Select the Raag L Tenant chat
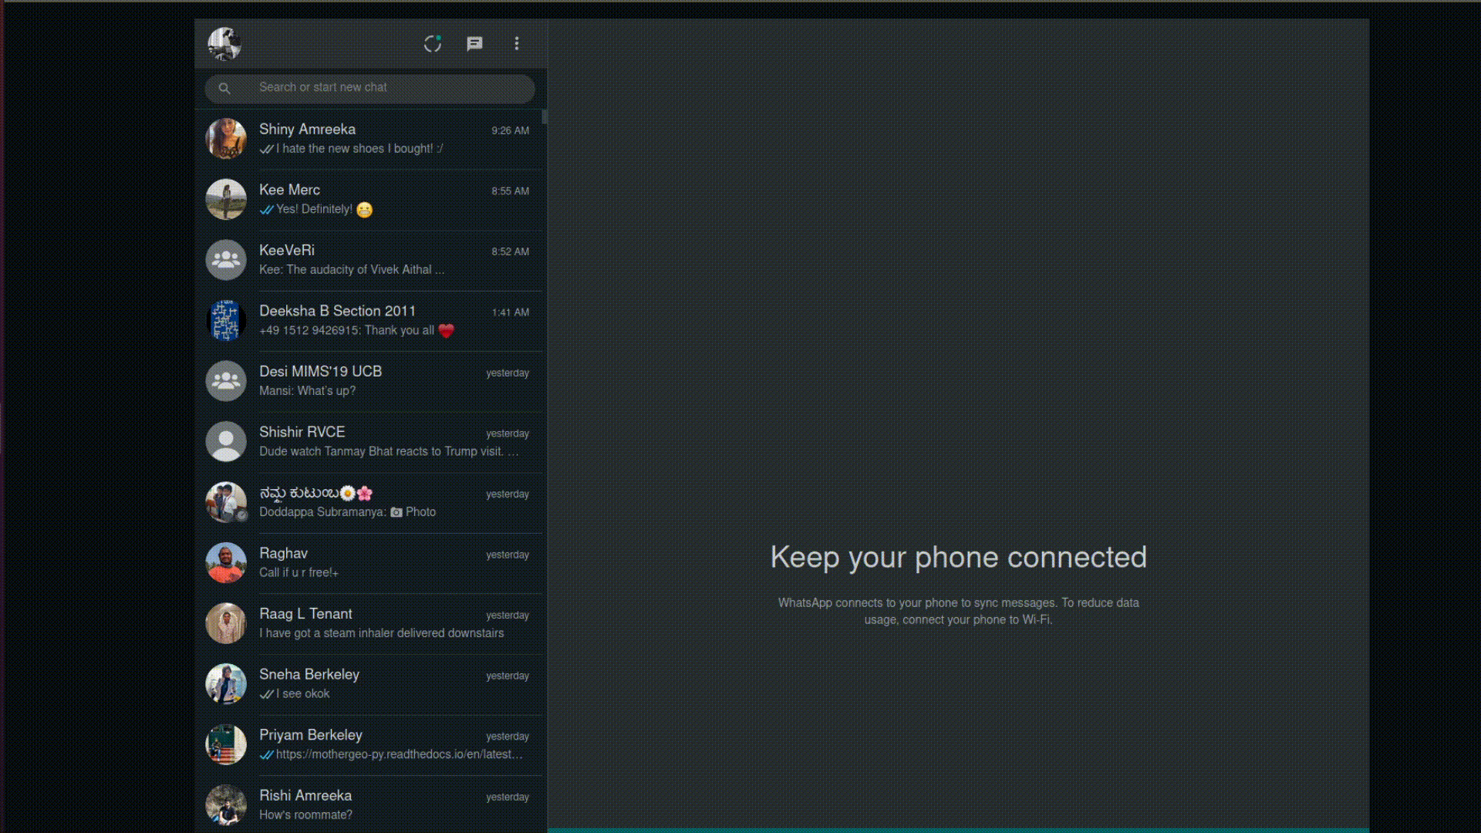The width and height of the screenshot is (1481, 833). [x=370, y=623]
